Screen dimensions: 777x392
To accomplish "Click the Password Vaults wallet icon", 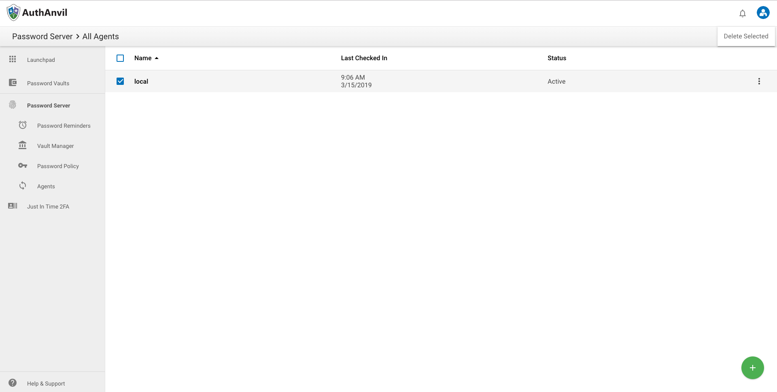I will click(x=13, y=83).
